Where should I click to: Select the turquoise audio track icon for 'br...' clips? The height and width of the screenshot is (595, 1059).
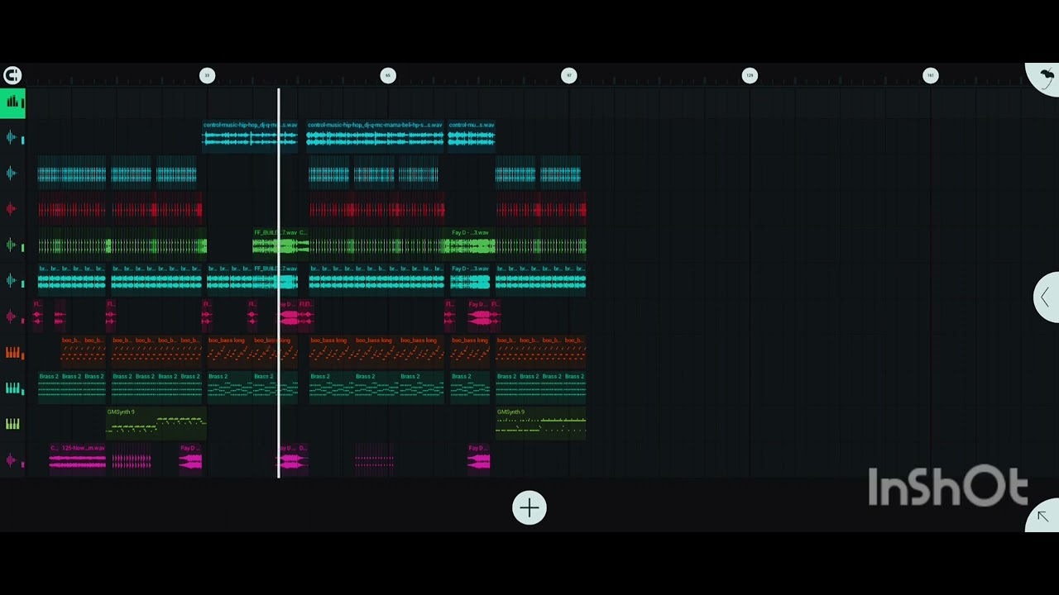12,281
